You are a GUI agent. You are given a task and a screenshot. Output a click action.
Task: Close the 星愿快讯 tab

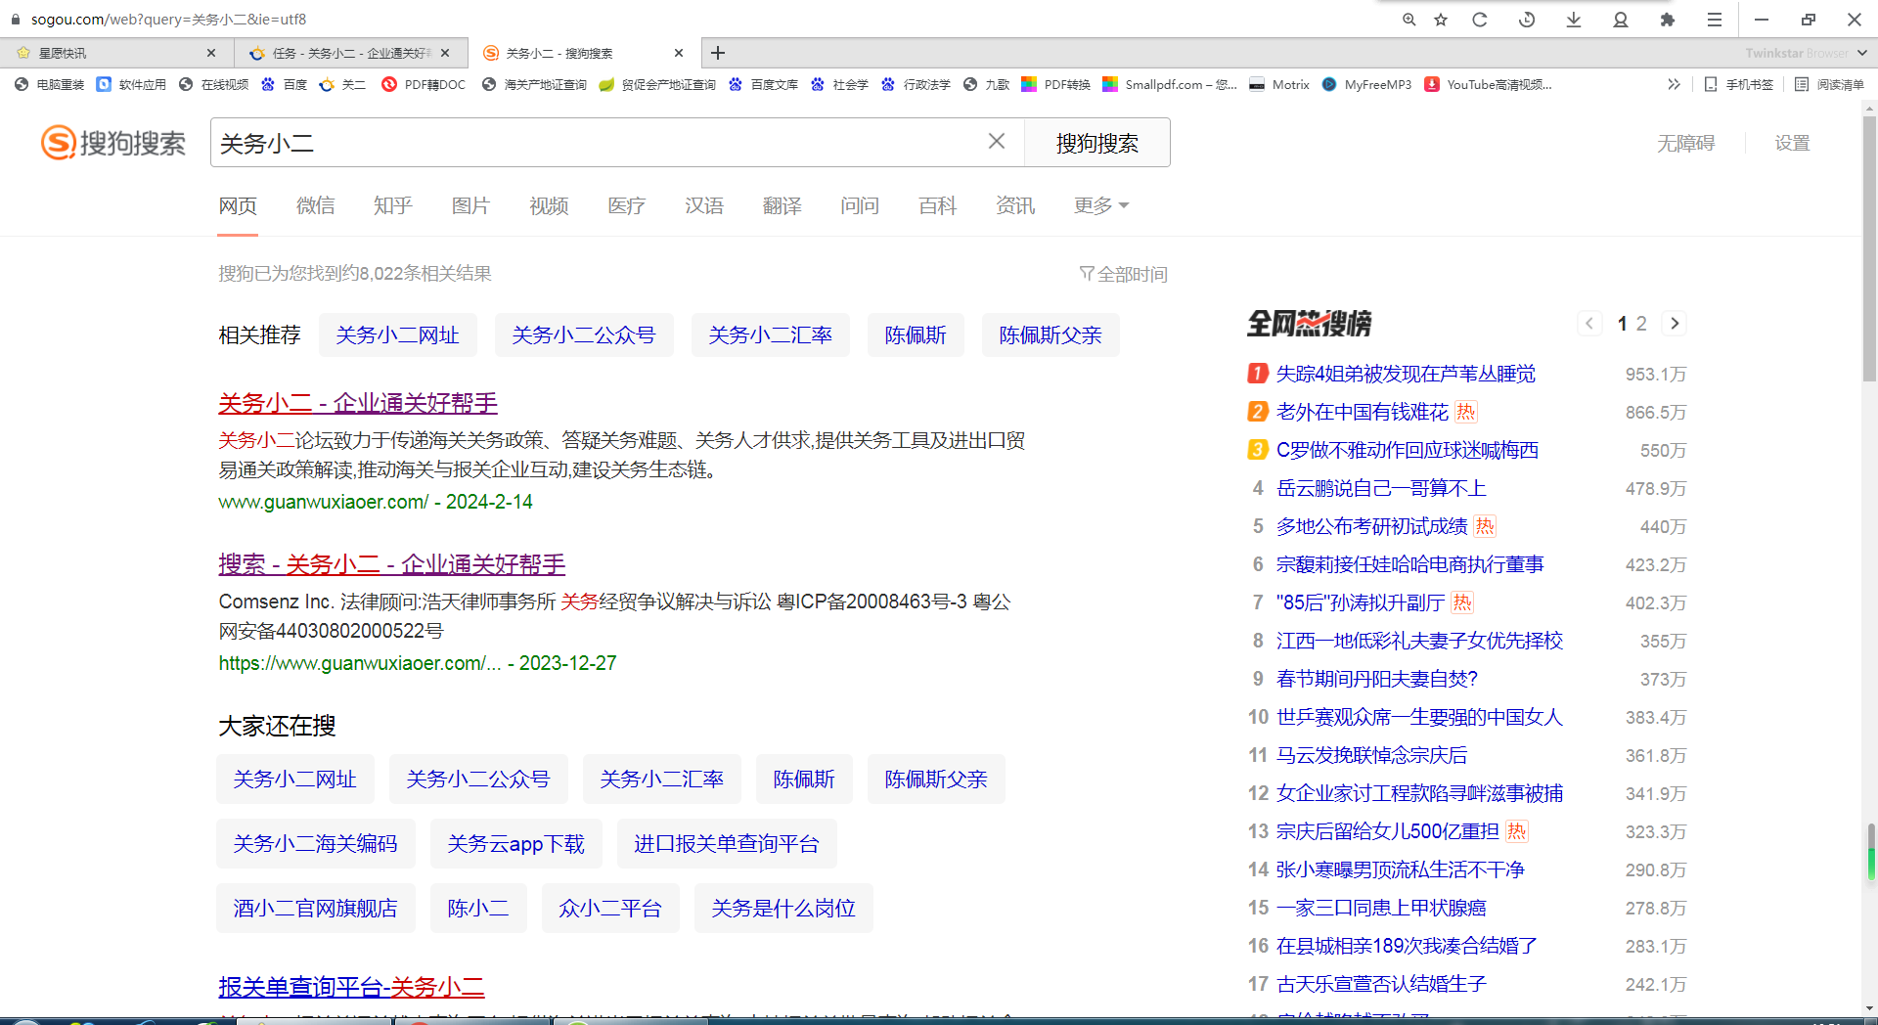(211, 53)
